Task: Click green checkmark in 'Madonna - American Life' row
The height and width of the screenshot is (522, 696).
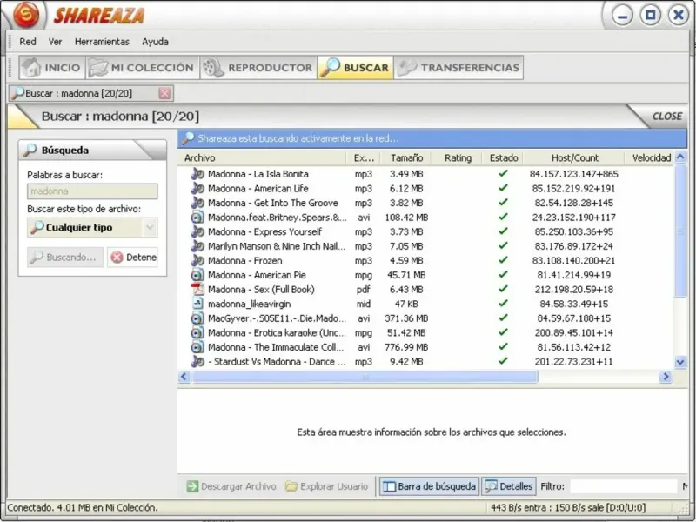Action: [503, 188]
